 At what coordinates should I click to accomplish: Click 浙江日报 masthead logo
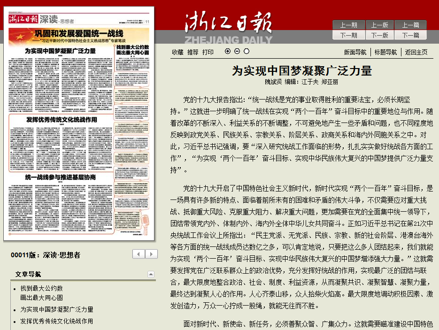point(228,27)
